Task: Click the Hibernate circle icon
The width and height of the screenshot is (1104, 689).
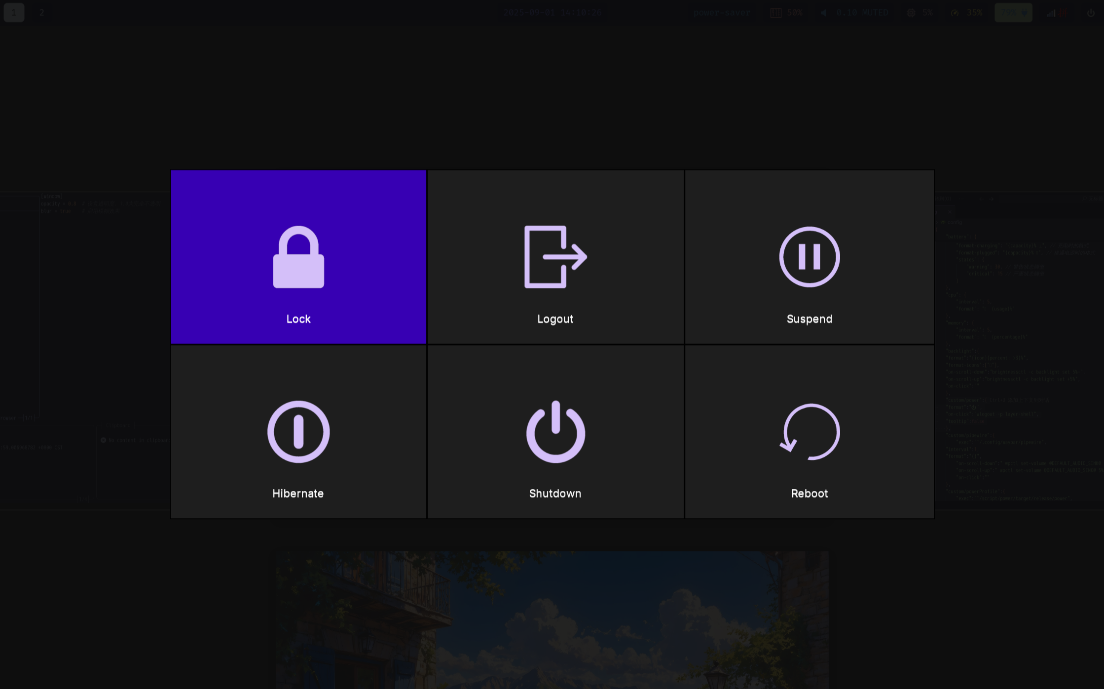Action: click(298, 432)
